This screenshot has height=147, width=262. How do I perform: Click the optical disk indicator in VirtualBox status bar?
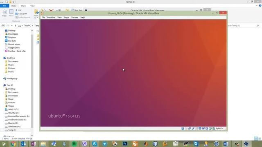click(x=186, y=128)
